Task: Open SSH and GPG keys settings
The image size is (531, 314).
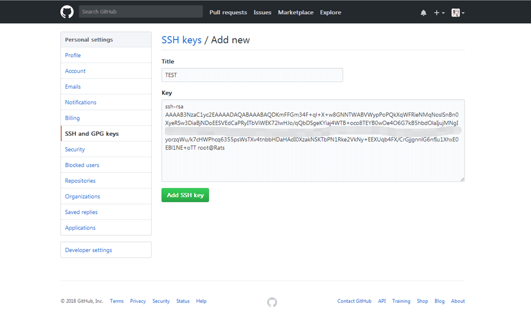Action: [106, 134]
